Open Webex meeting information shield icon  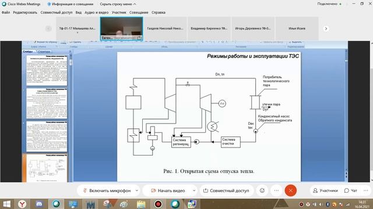49,4
